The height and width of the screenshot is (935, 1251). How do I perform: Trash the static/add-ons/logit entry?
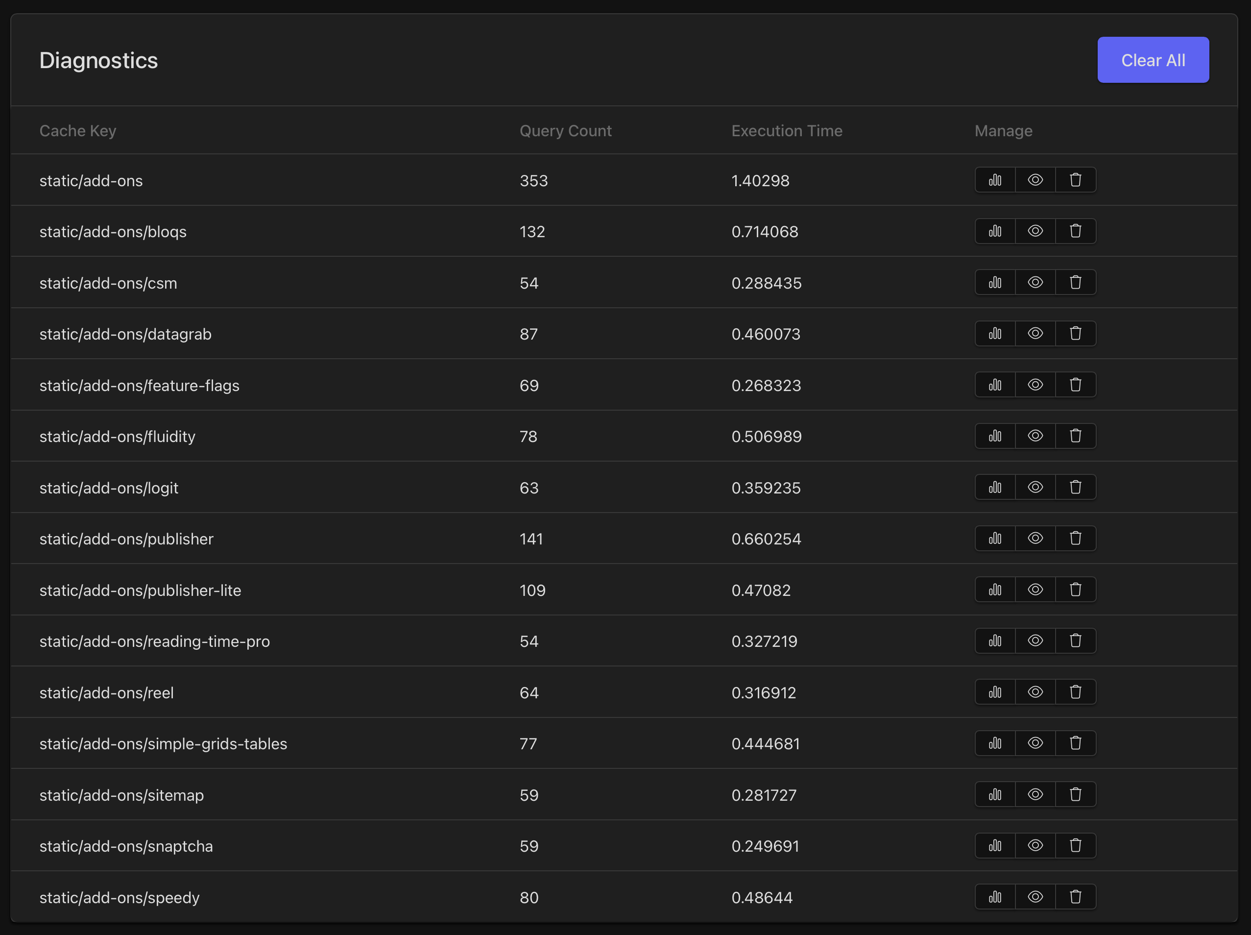pyautogui.click(x=1075, y=487)
